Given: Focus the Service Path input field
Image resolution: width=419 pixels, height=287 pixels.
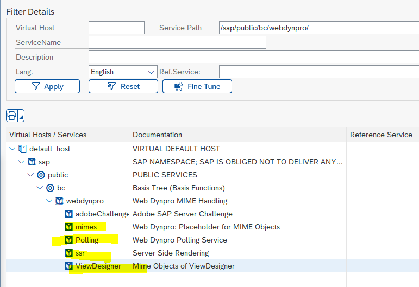Looking at the screenshot, I should 319,28.
